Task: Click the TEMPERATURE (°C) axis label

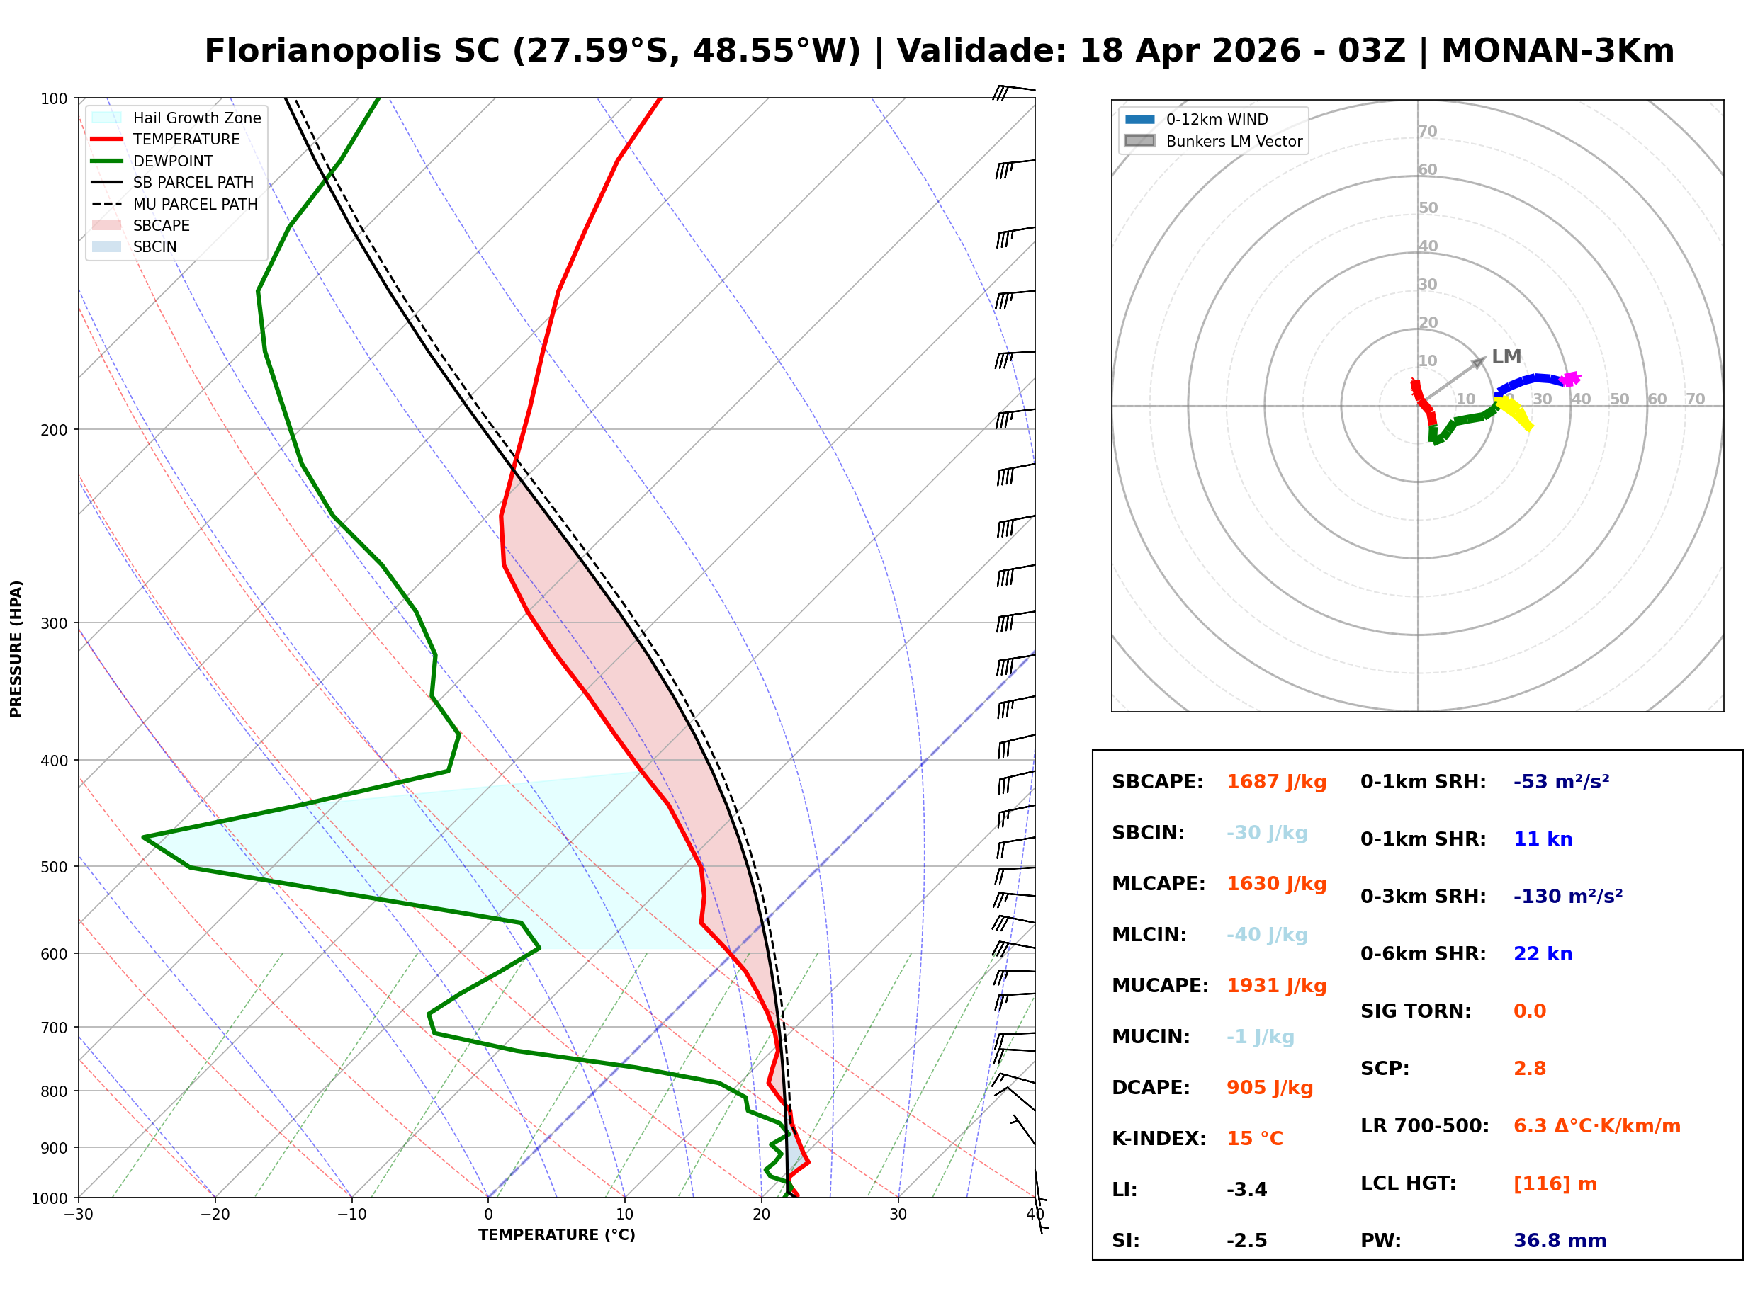Action: coord(557,1236)
